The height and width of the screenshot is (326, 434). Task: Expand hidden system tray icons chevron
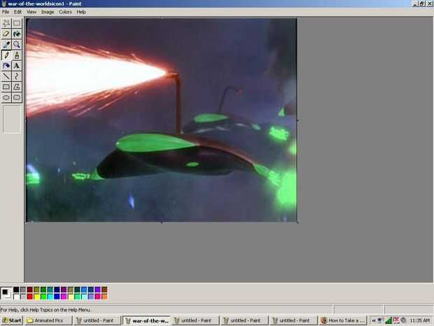[374, 320]
